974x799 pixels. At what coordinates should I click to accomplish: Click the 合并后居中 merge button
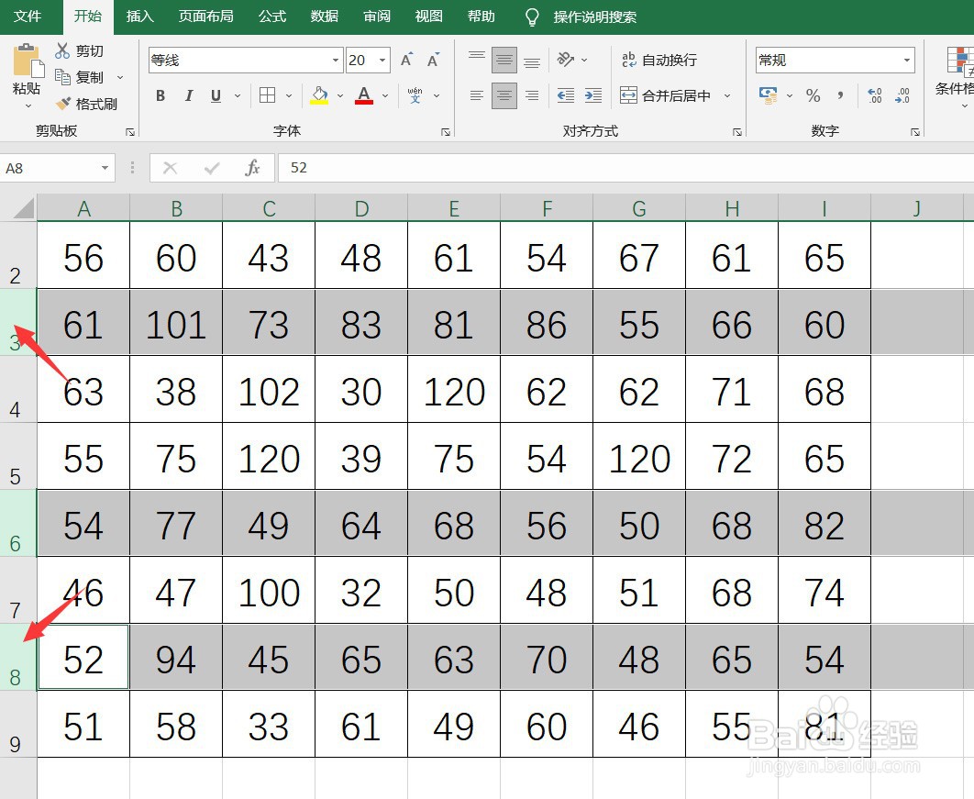tap(665, 95)
